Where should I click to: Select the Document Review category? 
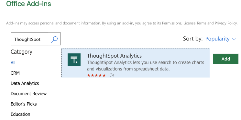(28, 94)
